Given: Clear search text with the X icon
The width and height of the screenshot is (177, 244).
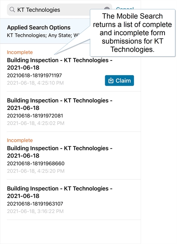Looking at the screenshot, I should click(107, 9).
